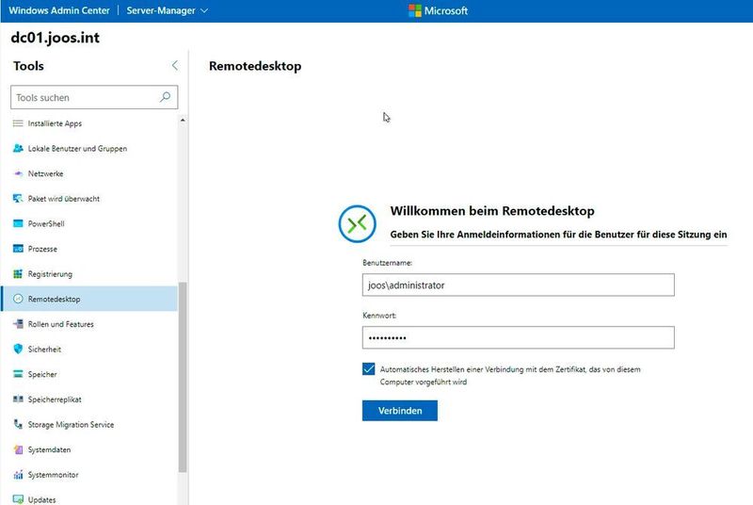
Task: Focus the Tools suchen search field
Action: (x=94, y=97)
